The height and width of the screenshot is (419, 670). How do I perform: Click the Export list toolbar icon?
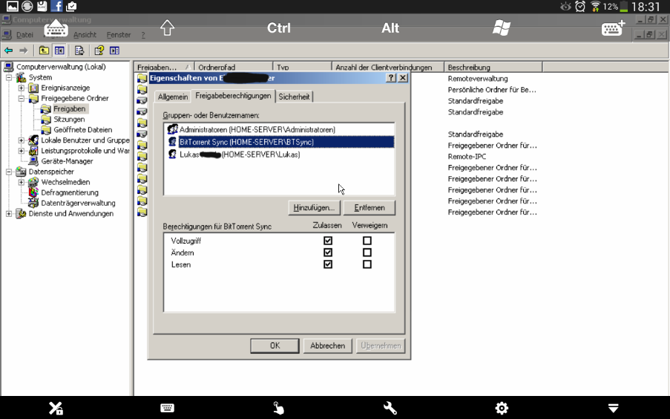point(79,51)
